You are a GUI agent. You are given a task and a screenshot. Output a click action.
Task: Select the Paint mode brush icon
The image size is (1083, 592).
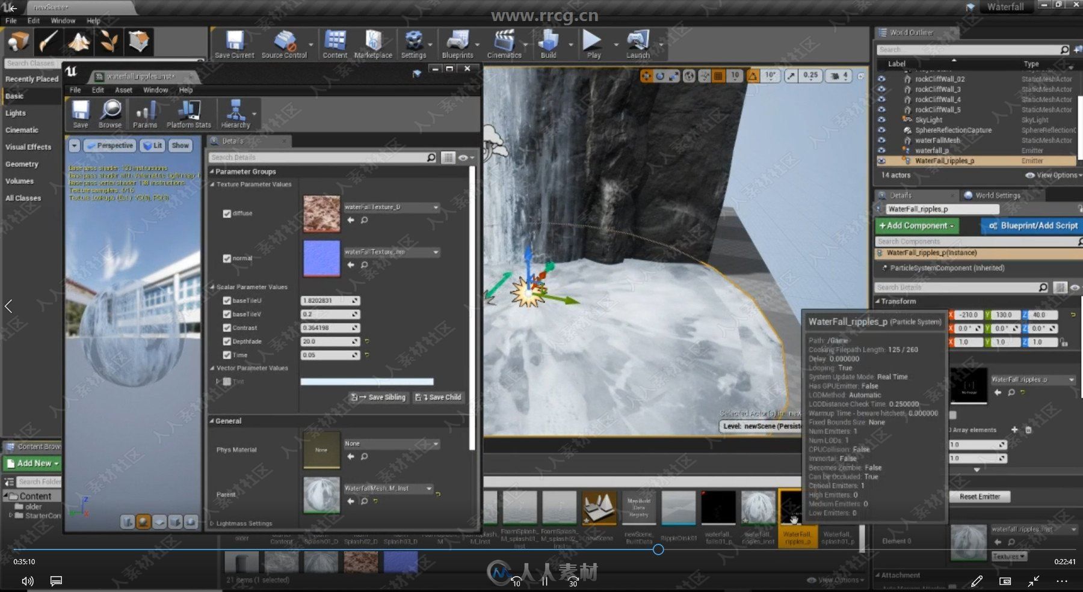point(48,41)
